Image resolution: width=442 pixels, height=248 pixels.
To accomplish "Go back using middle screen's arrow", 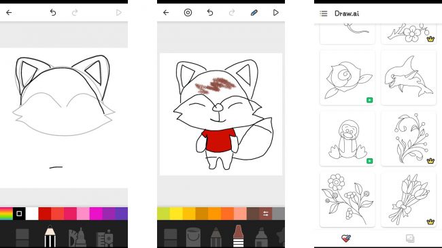I will [166, 12].
